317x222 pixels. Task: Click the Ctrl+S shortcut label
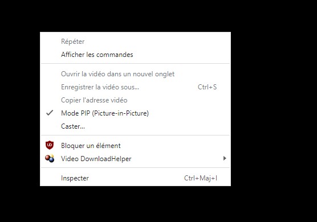point(207,87)
